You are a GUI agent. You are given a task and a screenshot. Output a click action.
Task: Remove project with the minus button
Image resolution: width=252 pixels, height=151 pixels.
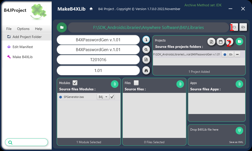[x=237, y=54]
